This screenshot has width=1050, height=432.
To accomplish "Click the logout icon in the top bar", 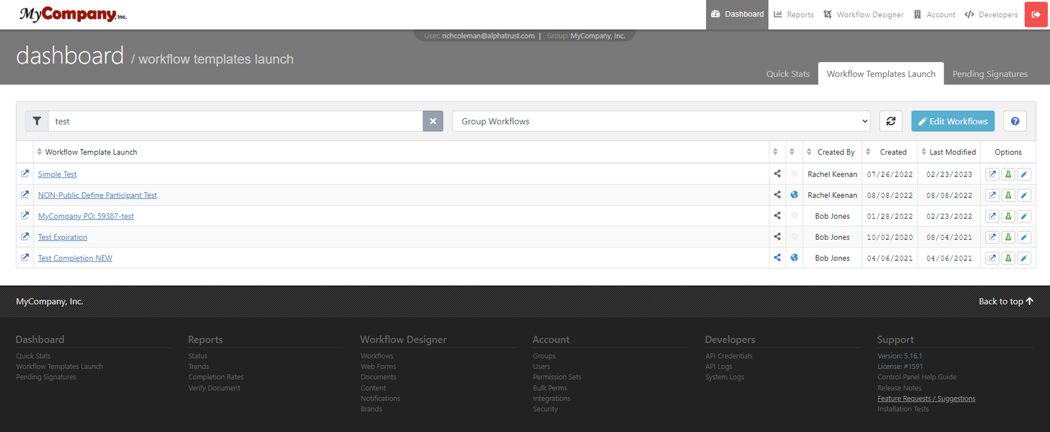I will tap(1036, 14).
